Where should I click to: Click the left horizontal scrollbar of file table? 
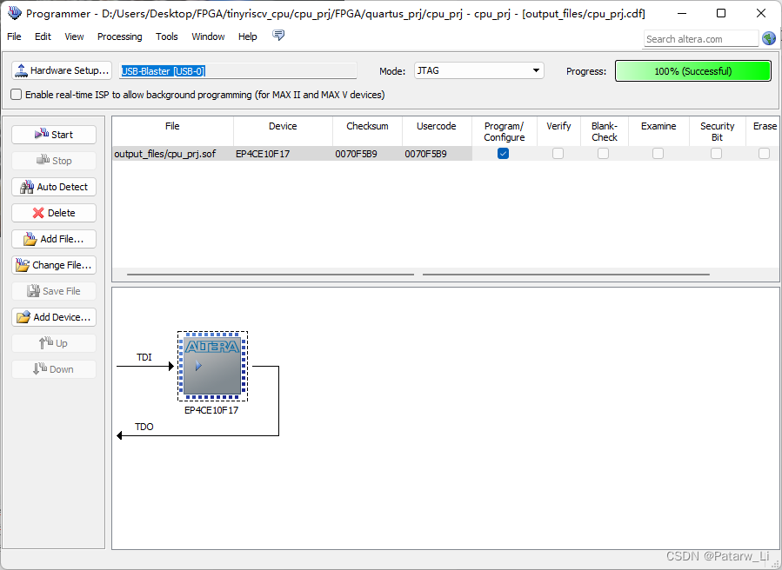coord(271,274)
